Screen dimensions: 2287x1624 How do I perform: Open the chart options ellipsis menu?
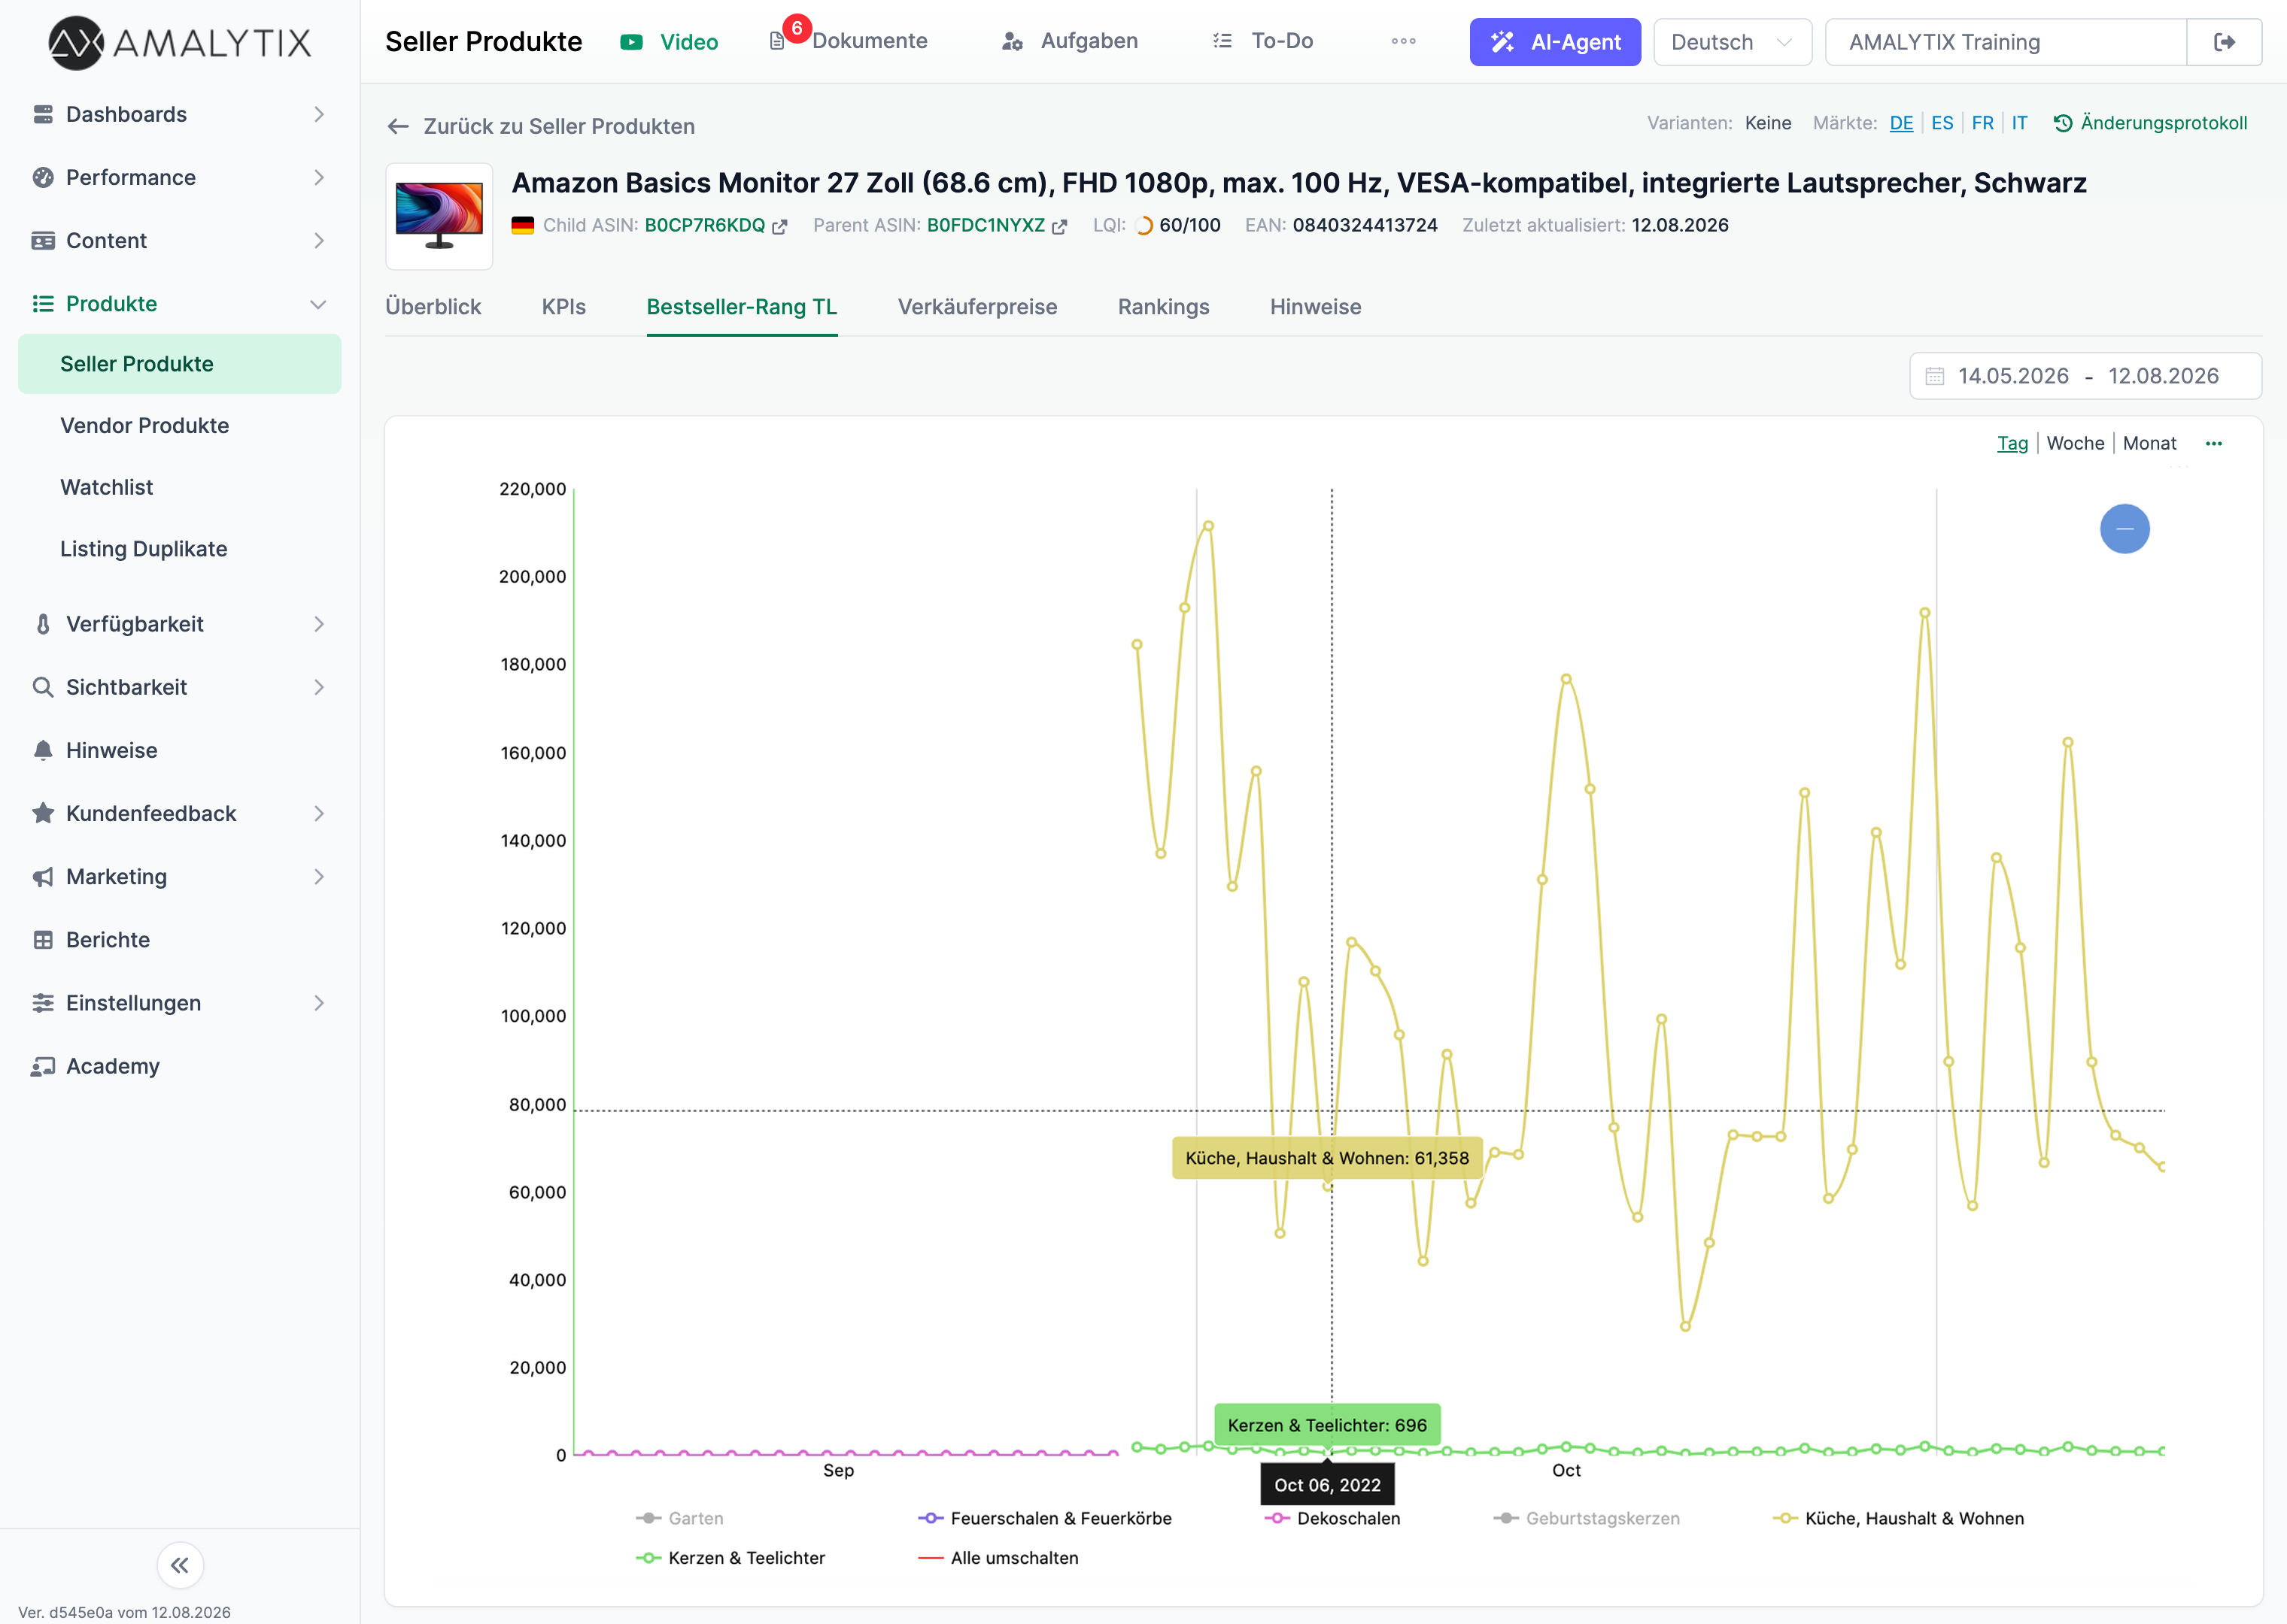(2214, 444)
